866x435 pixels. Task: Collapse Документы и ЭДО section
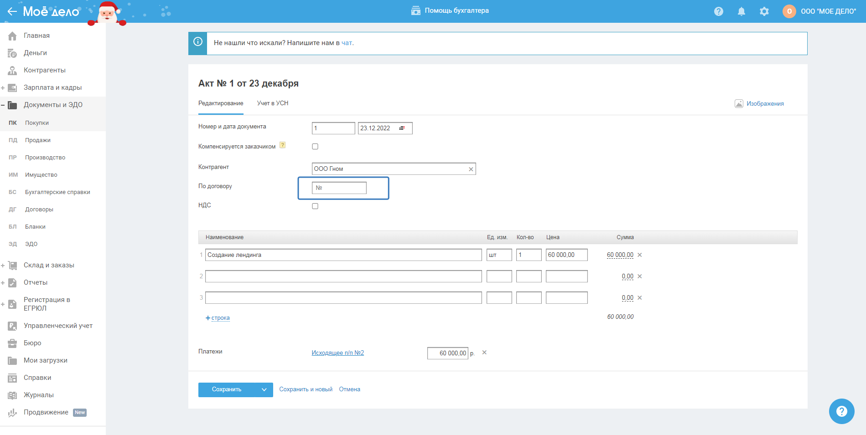point(3,105)
